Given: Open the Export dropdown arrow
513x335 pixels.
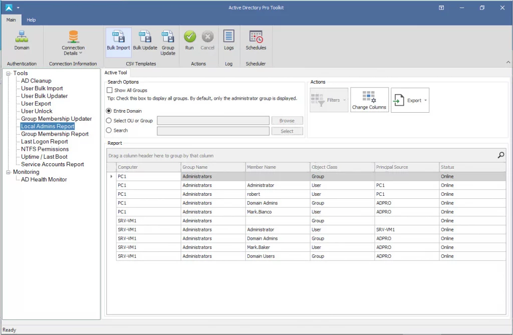Looking at the screenshot, I should pyautogui.click(x=425, y=101).
